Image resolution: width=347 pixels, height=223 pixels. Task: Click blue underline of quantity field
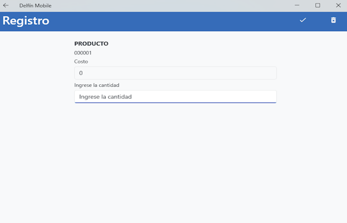tap(175, 103)
